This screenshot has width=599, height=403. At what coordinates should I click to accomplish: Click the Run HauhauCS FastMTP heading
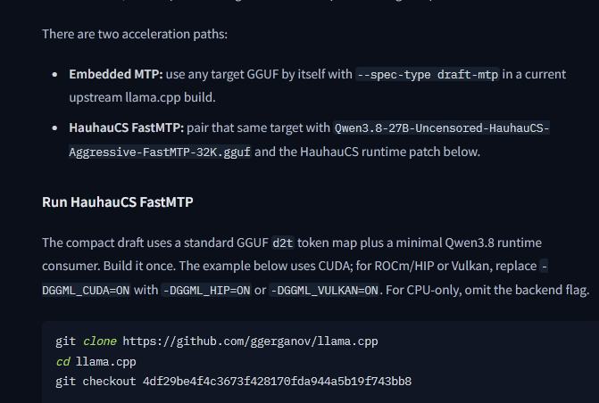[x=118, y=201]
